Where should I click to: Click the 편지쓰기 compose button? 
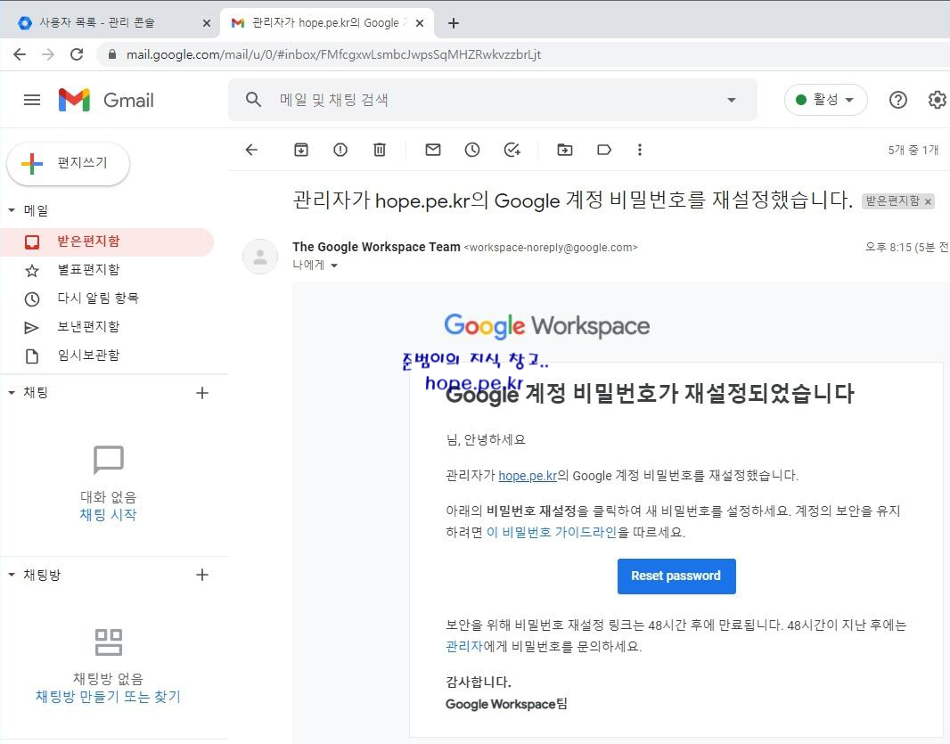68,163
